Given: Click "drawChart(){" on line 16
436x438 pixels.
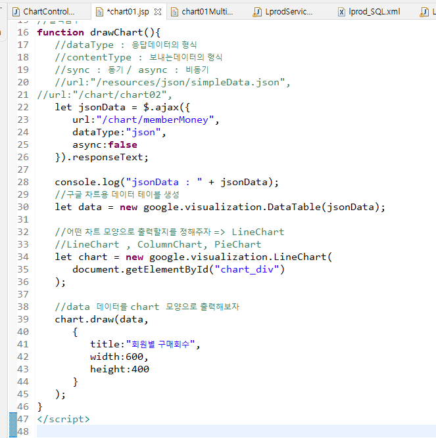Looking at the screenshot, I should 125,32.
